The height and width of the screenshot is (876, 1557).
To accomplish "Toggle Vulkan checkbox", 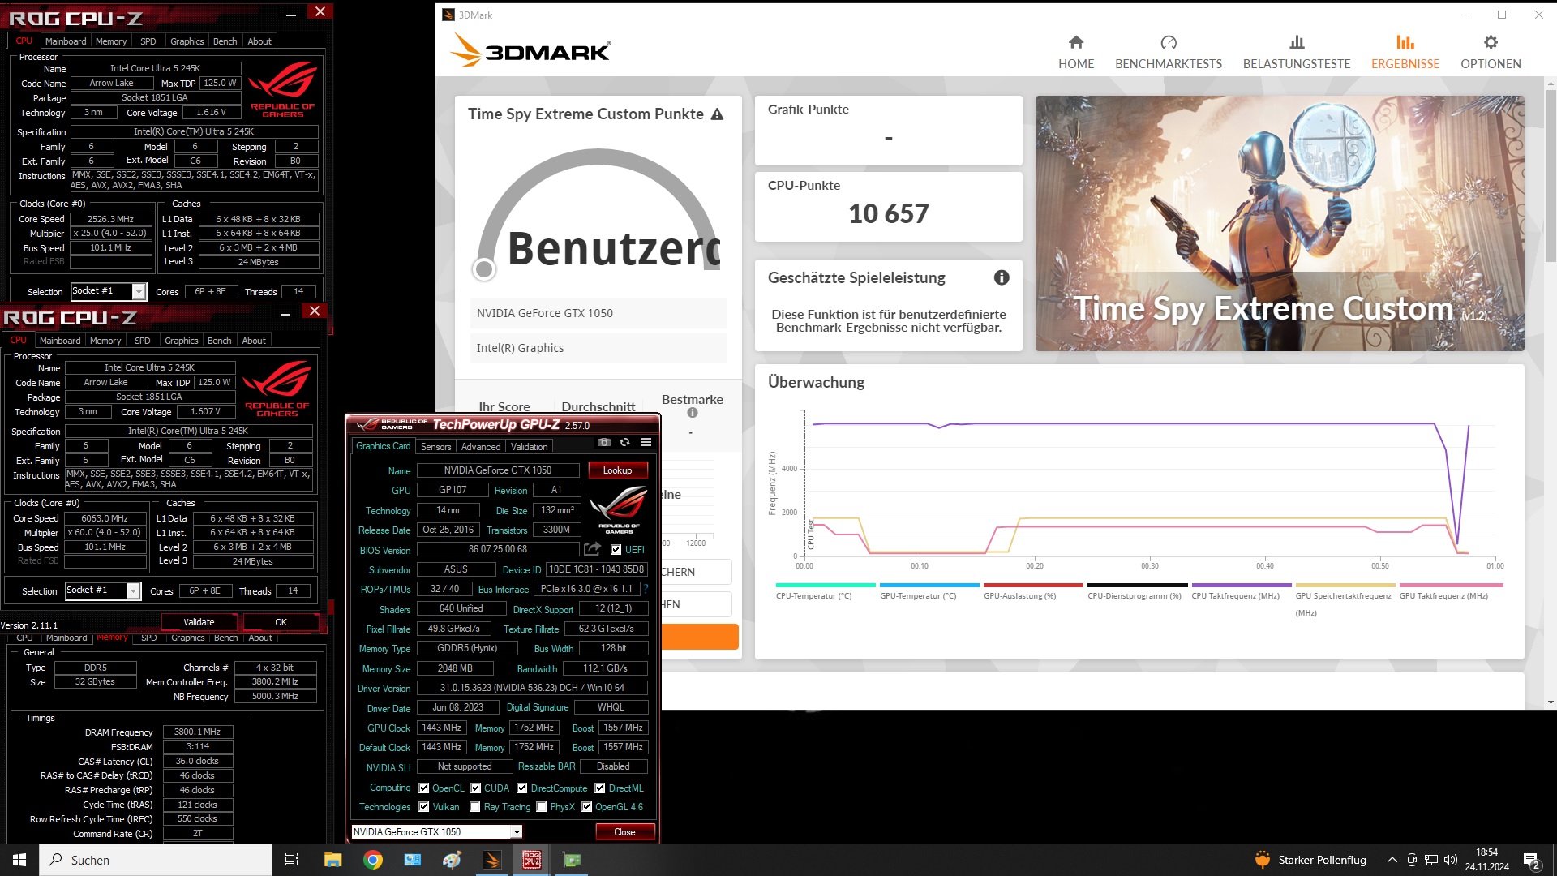I will click(x=423, y=807).
